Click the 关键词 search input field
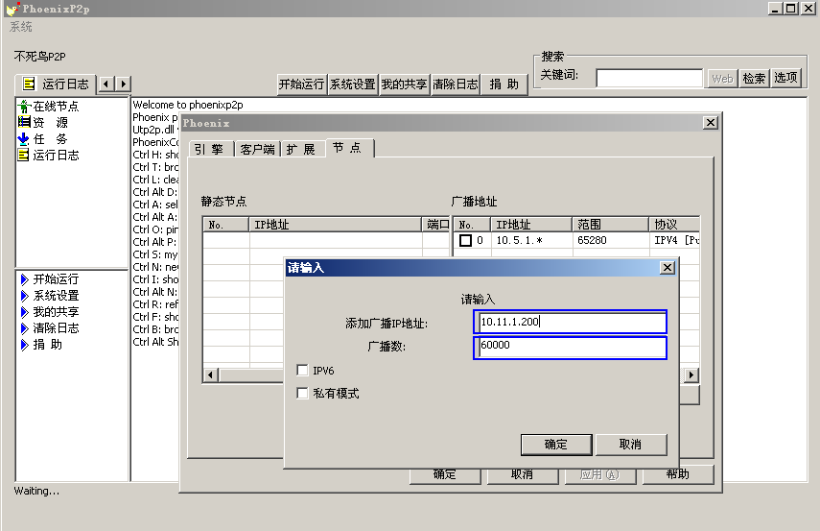820x531 pixels. coord(649,78)
